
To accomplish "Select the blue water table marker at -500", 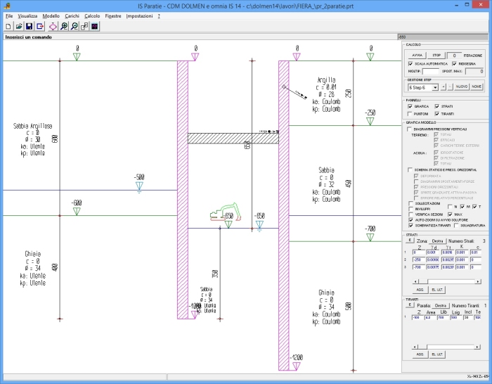I will point(139,186).
